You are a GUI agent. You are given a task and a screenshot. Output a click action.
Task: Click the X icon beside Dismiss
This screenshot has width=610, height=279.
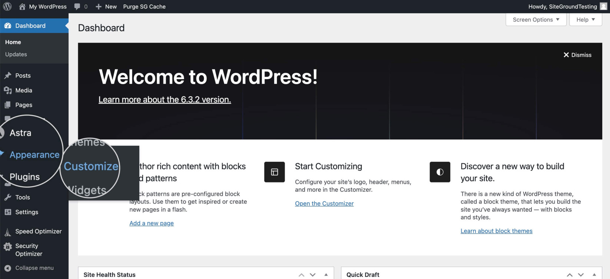click(566, 55)
